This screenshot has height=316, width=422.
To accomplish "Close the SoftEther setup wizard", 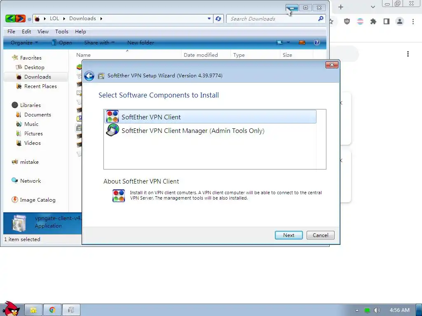I will click(332, 65).
